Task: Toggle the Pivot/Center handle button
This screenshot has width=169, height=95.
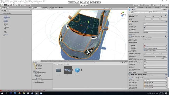Action: point(22,5)
